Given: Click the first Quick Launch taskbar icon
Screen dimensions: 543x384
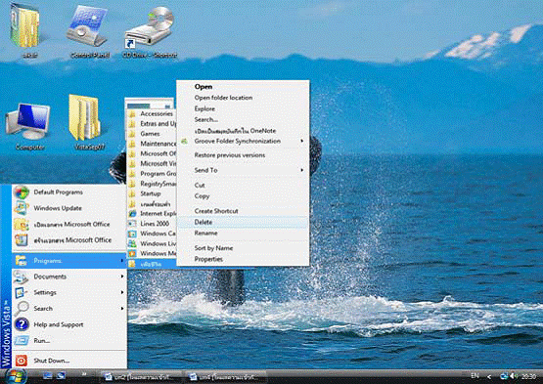Looking at the screenshot, I should [47, 376].
